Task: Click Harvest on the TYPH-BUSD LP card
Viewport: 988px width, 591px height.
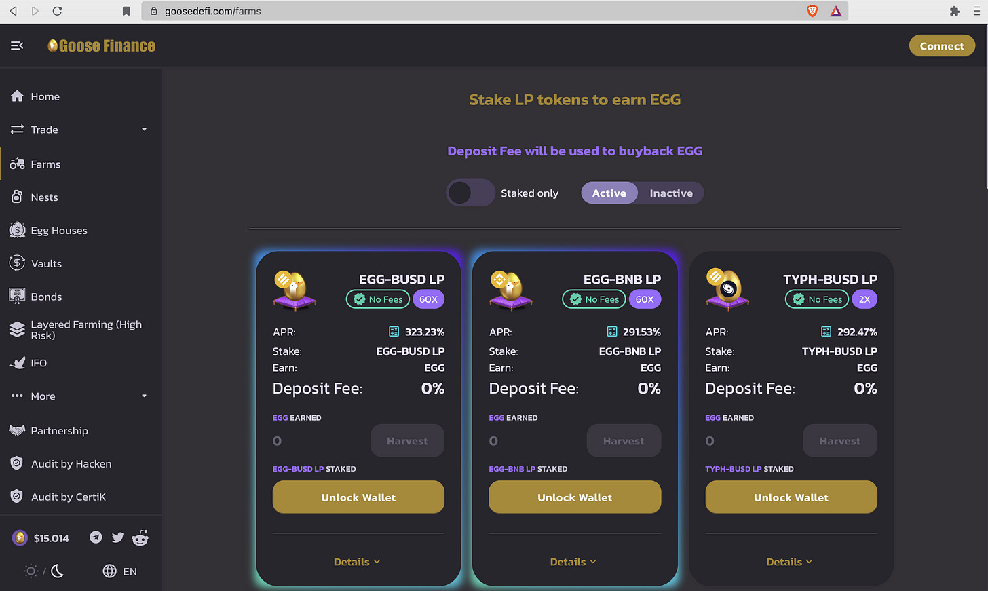Action: 840,441
